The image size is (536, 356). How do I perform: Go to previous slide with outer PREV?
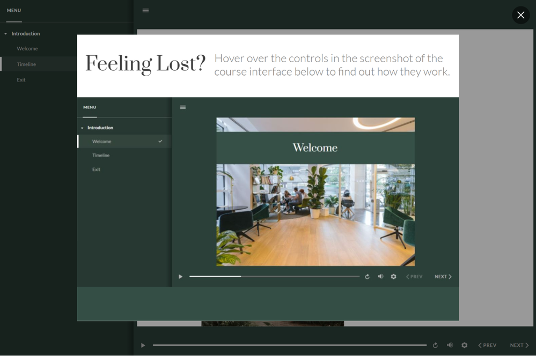click(487, 345)
